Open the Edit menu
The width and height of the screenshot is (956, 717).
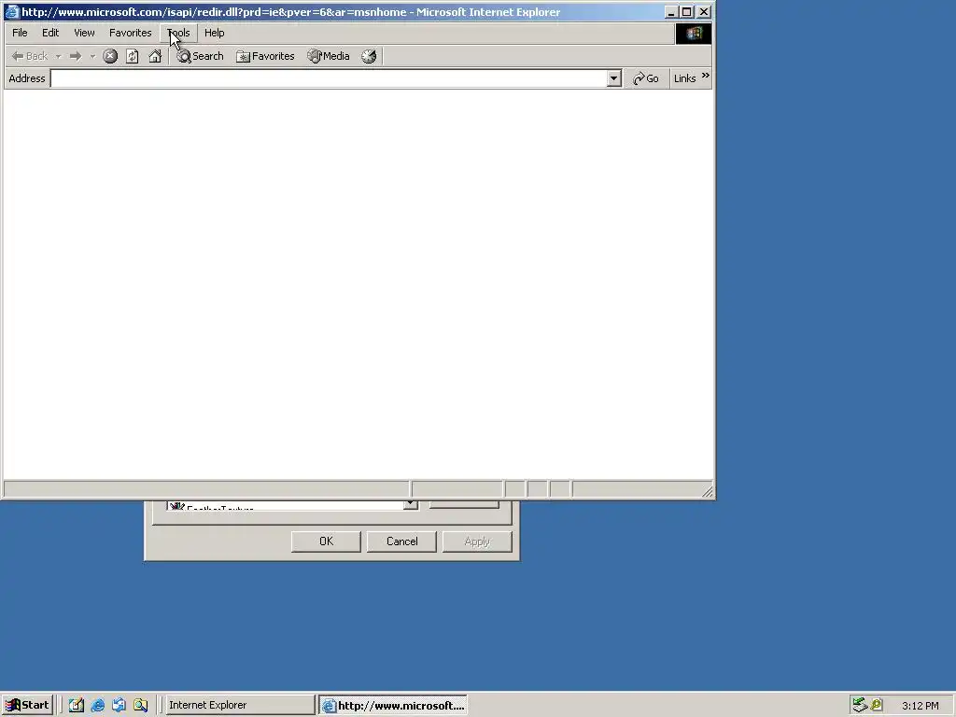pyautogui.click(x=50, y=33)
